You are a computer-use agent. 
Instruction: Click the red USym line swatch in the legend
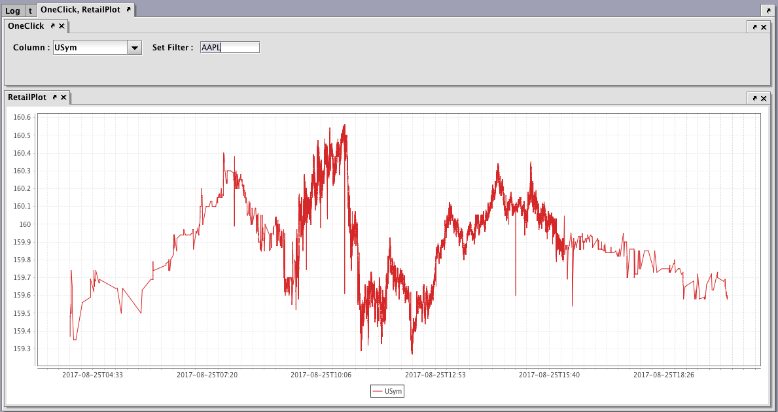377,392
